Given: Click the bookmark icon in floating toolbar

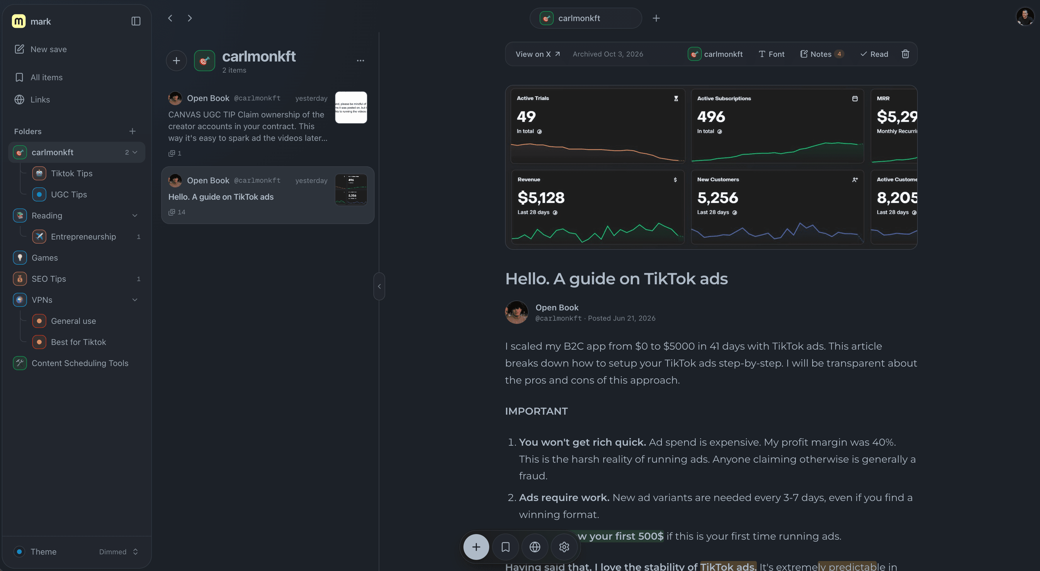Looking at the screenshot, I should click(x=505, y=547).
